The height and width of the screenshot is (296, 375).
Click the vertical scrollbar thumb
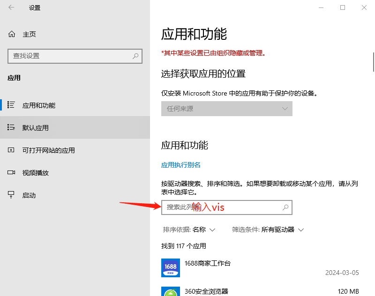(x=374, y=62)
